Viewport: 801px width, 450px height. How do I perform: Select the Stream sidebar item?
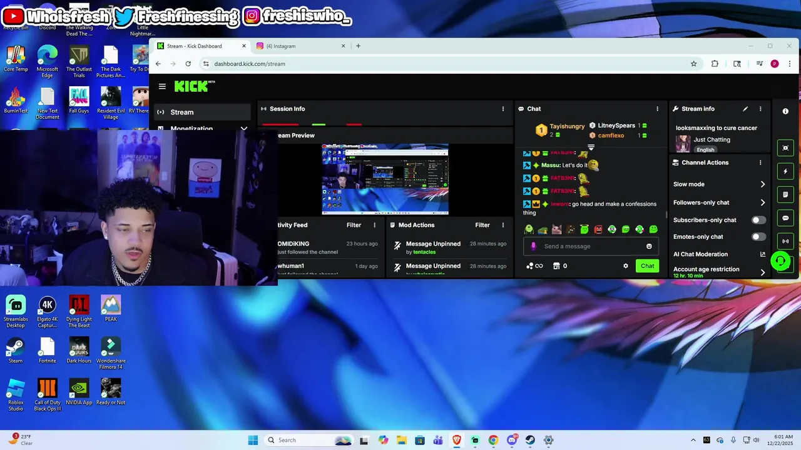coord(202,112)
